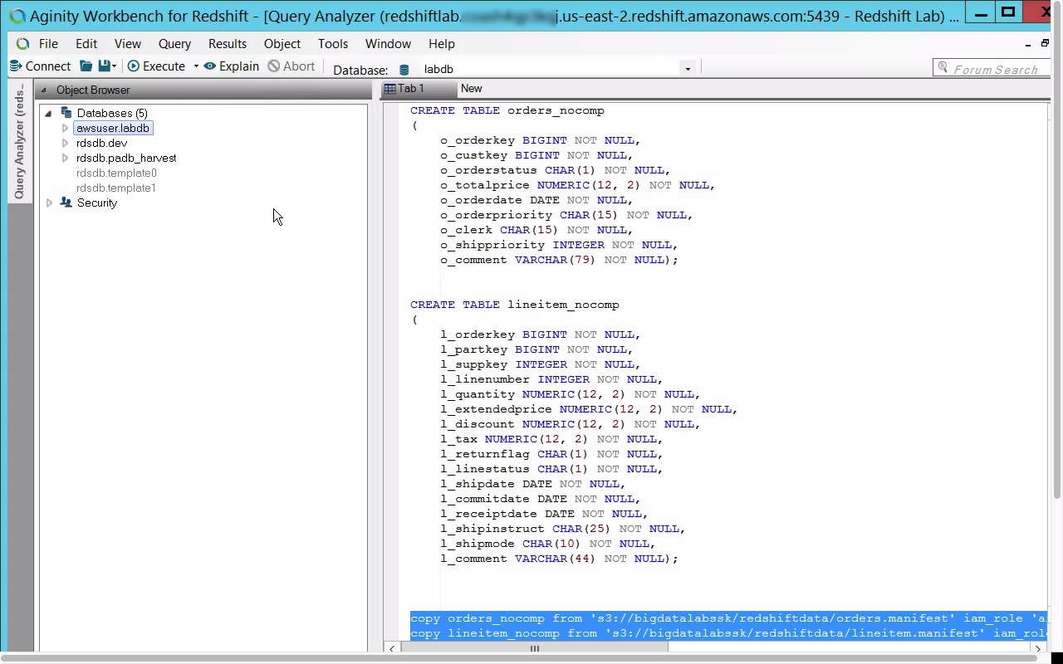Expand the rdsdb.padb_harvest node
1063x664 pixels.
pyautogui.click(x=65, y=159)
